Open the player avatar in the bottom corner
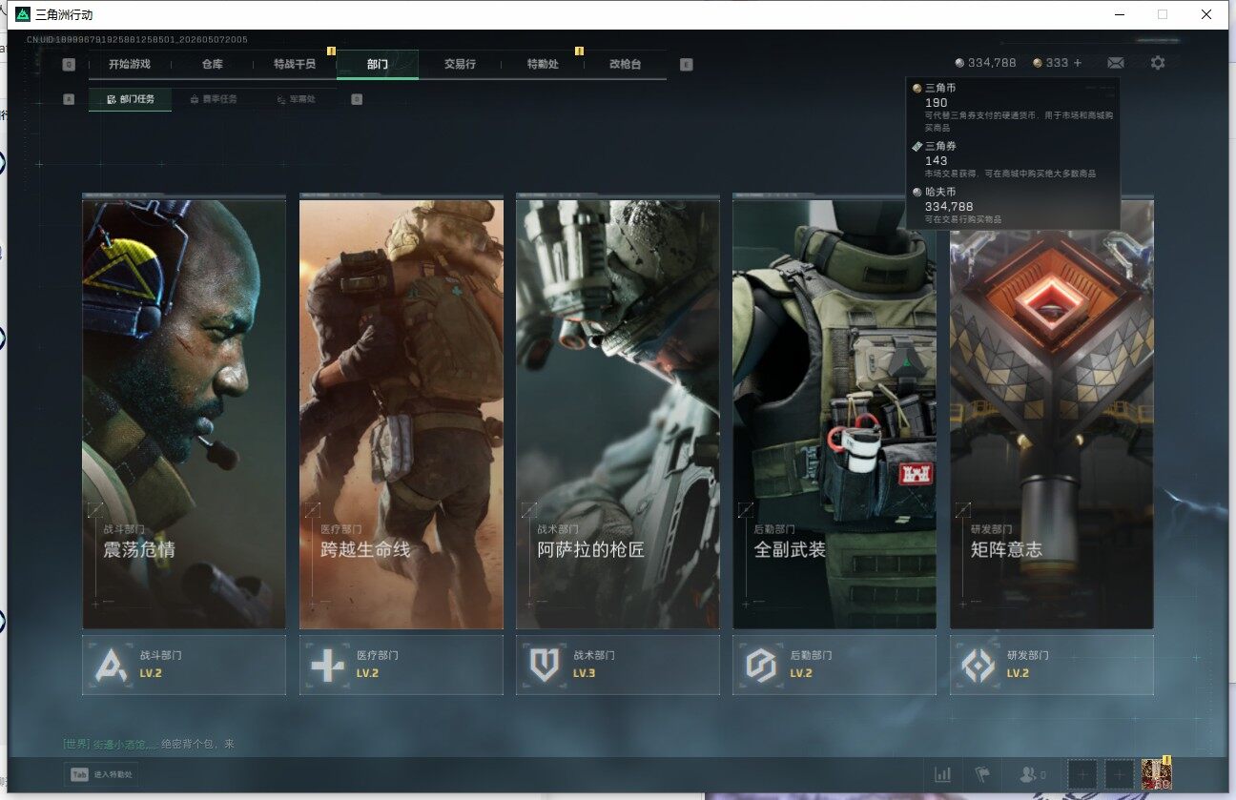The height and width of the screenshot is (800, 1236). coord(1157,774)
